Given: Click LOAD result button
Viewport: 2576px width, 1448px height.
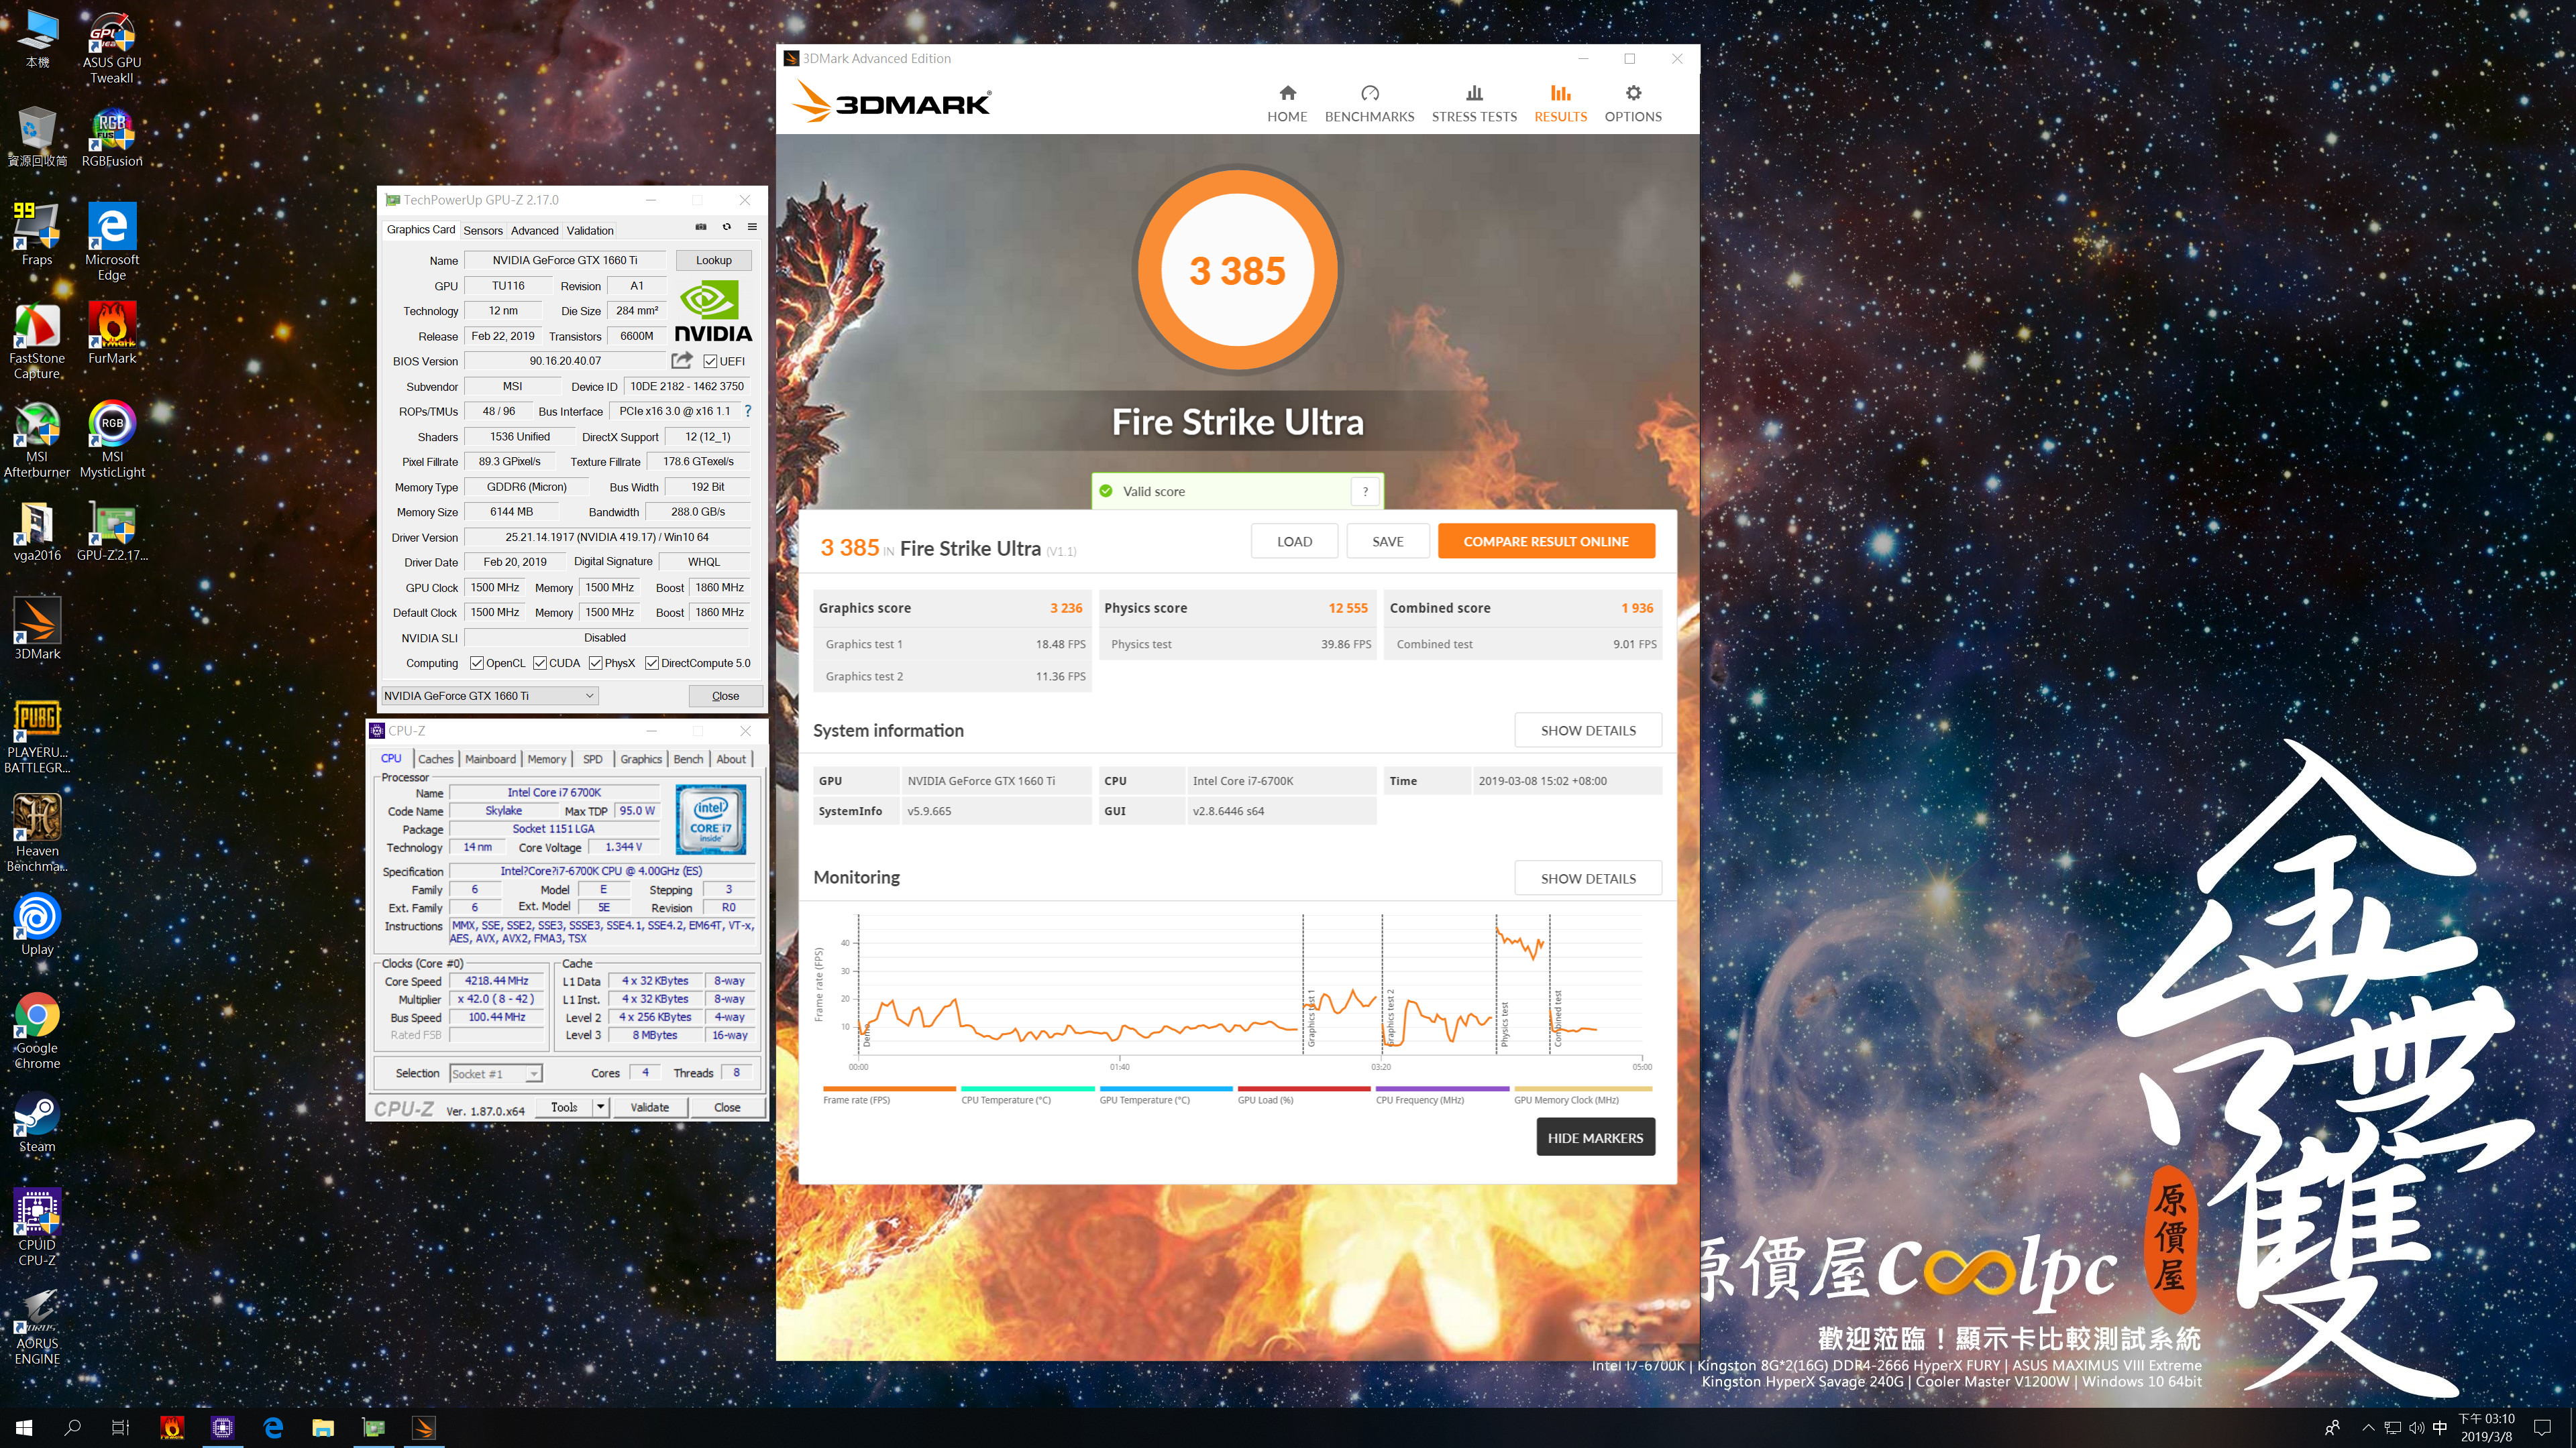Looking at the screenshot, I should tap(1294, 540).
